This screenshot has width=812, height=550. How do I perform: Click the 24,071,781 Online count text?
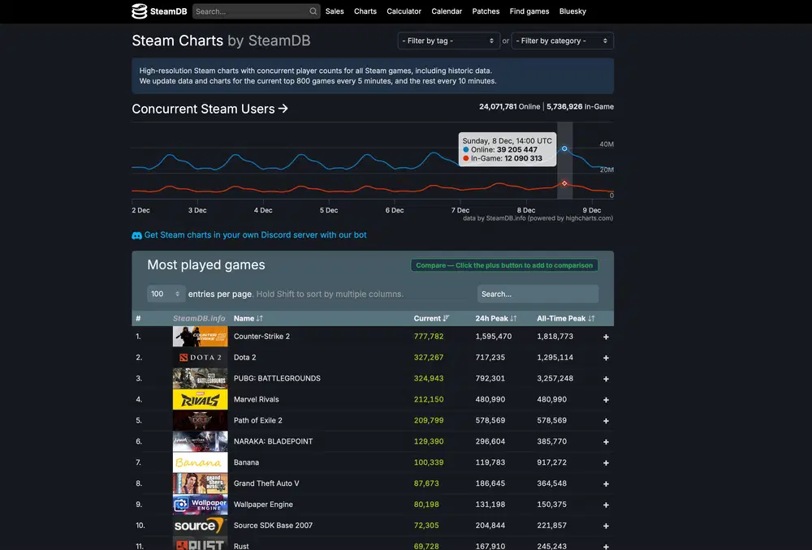pyautogui.click(x=510, y=106)
